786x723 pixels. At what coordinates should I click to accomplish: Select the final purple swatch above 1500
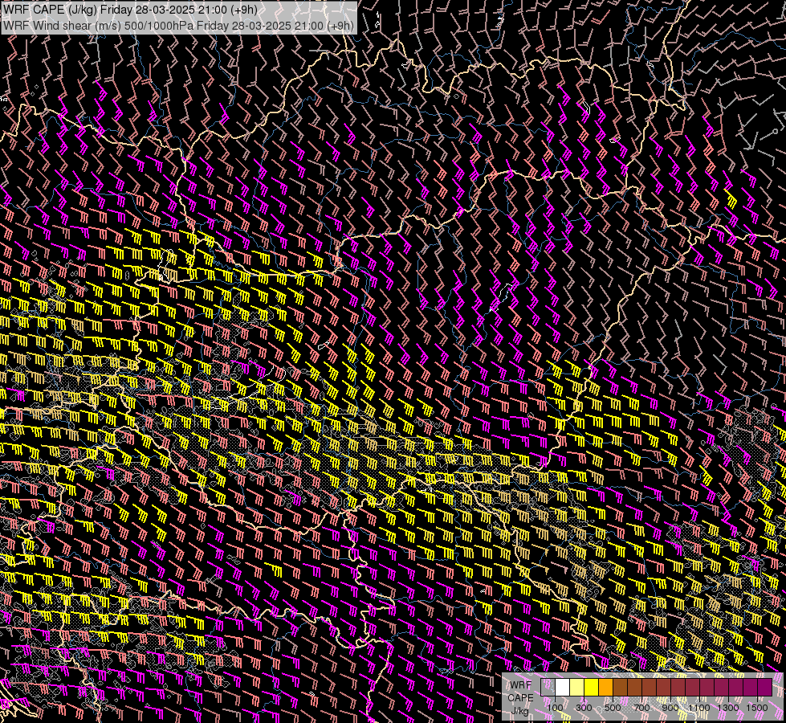click(765, 688)
